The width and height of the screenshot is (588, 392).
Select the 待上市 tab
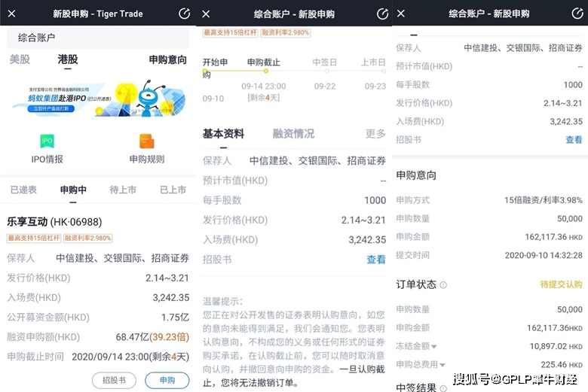tap(123, 190)
